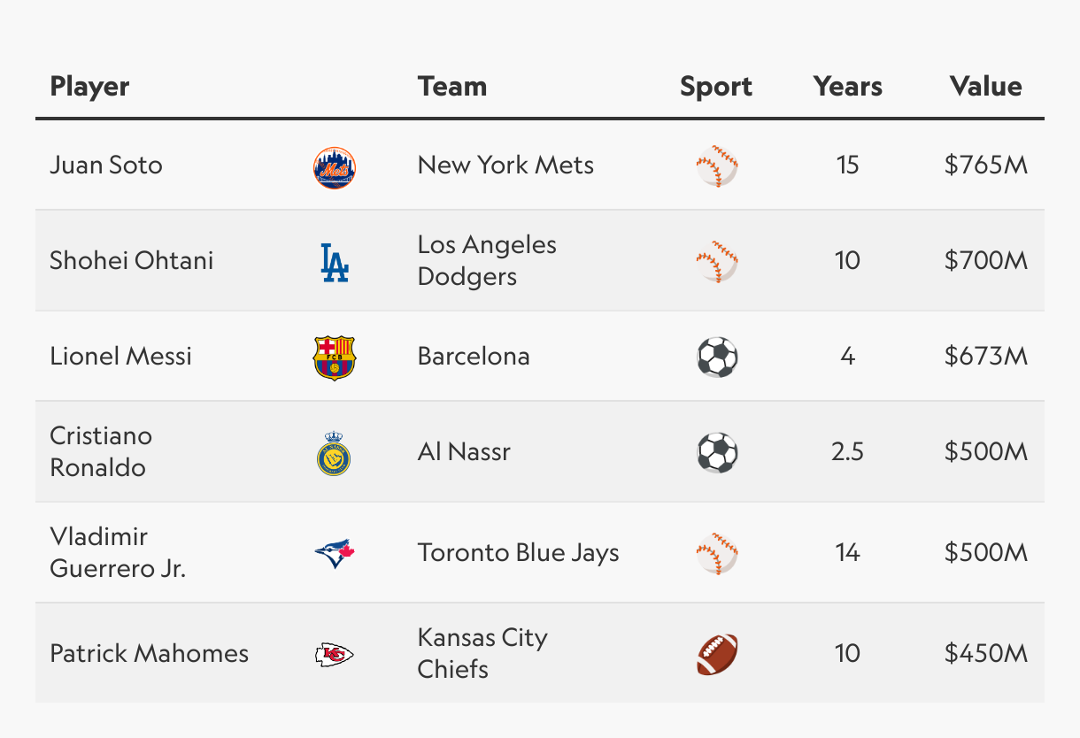Click the Sport column header

point(716,87)
